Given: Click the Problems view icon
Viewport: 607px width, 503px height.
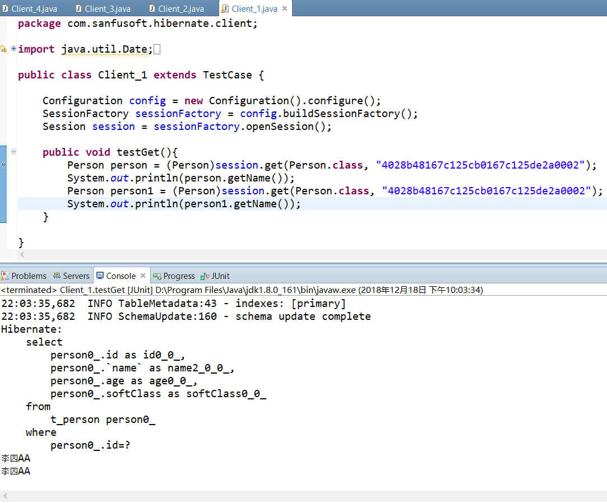Looking at the screenshot, I should [4, 276].
